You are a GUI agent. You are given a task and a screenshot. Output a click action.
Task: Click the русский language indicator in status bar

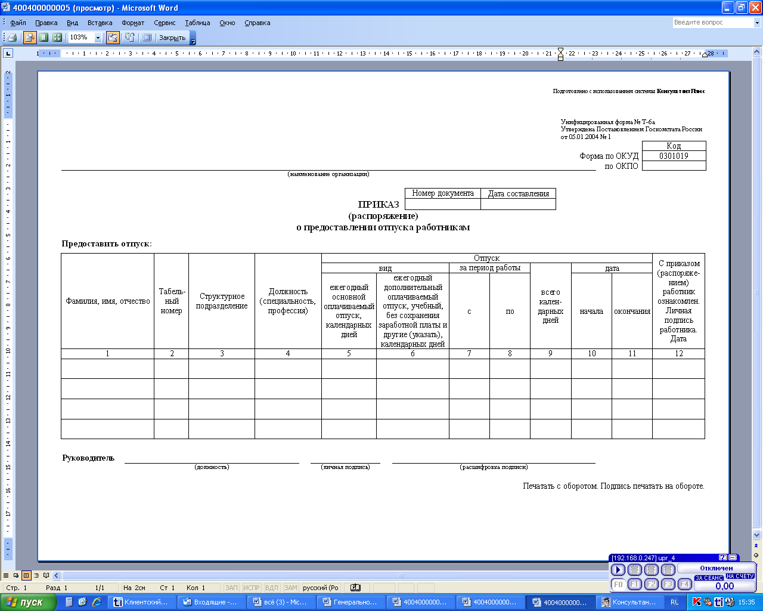321,588
